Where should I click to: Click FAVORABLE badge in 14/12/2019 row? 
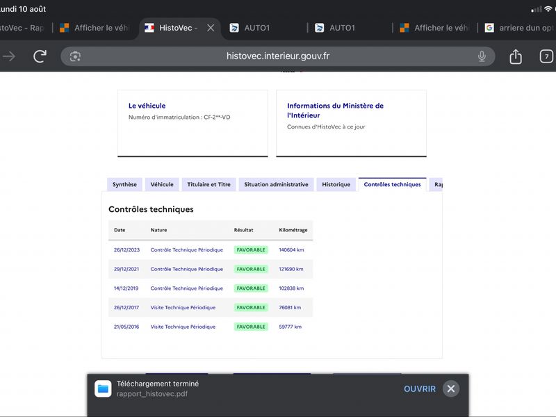pos(251,288)
